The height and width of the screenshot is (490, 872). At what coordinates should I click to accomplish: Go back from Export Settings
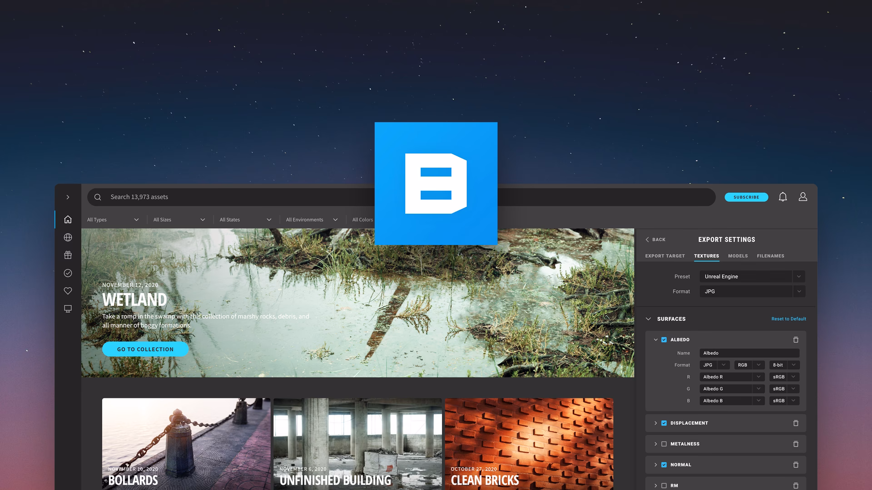pyautogui.click(x=655, y=240)
